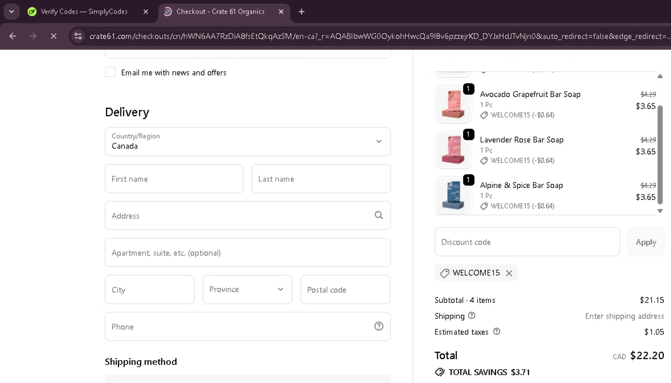This screenshot has height=383, width=671.
Task: Expand the Province dropdown
Action: pyautogui.click(x=247, y=289)
